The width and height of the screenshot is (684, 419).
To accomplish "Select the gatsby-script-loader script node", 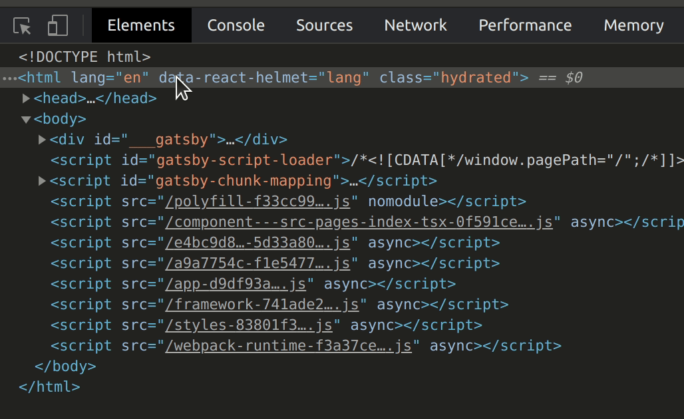I will pos(367,160).
